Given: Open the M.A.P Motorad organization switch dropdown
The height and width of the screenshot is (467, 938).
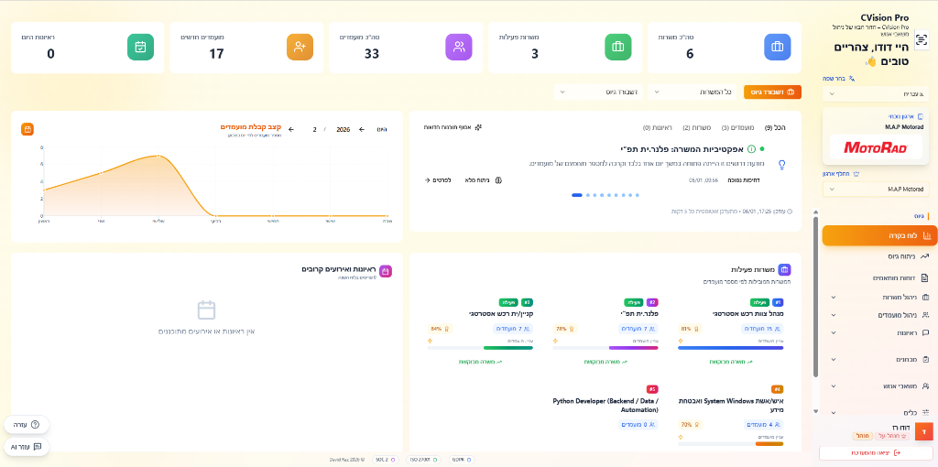Looking at the screenshot, I should 876,189.
